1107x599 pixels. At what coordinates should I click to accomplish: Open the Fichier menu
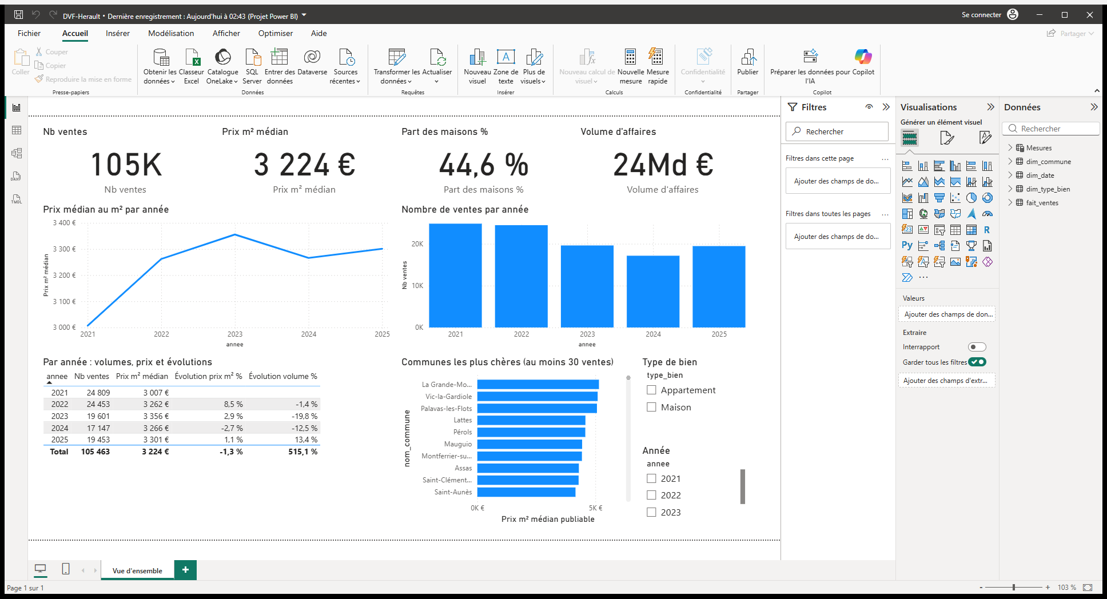[x=29, y=33]
